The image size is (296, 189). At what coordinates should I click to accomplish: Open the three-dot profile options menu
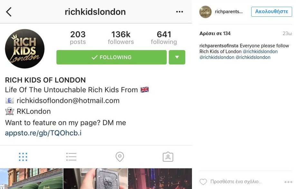pos(179,12)
